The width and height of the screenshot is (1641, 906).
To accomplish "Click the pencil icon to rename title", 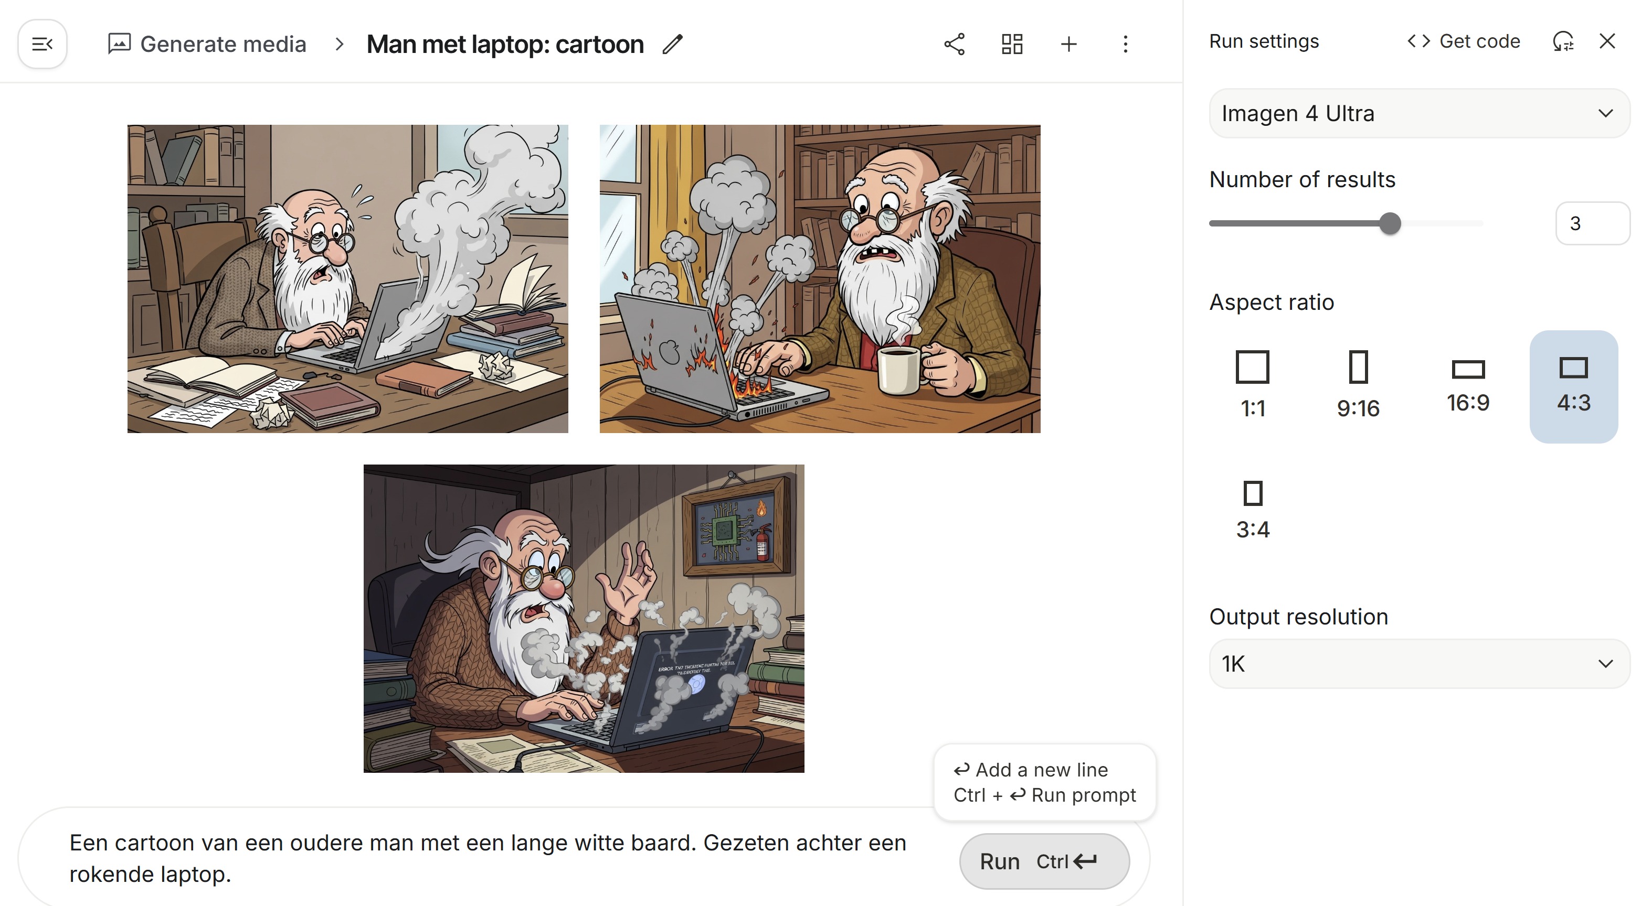I will click(672, 45).
